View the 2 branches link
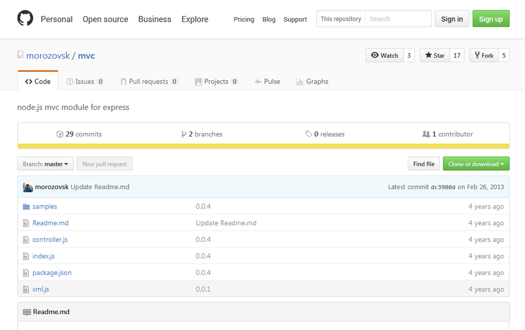 [201, 134]
